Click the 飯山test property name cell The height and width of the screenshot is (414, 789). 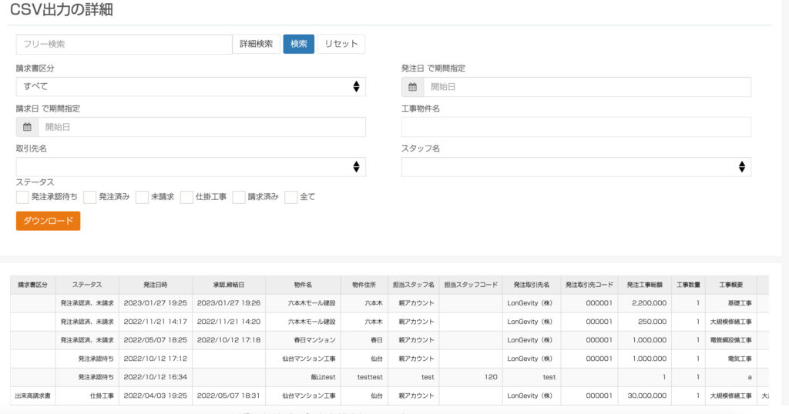coord(303,377)
